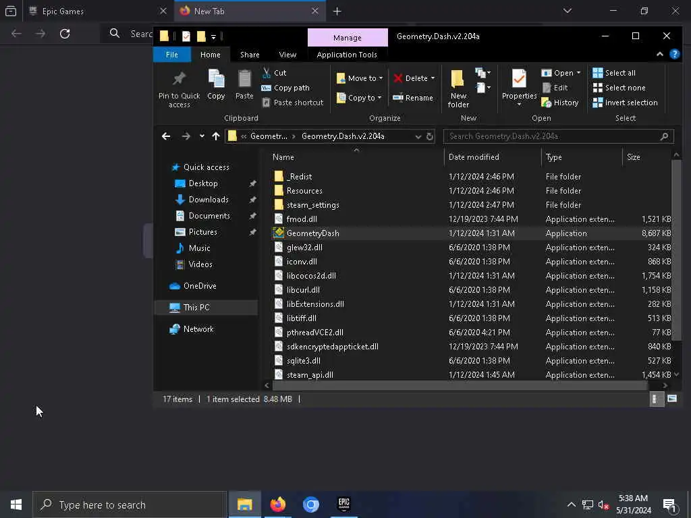Go back with Explorer back arrow
The image size is (691, 518).
(166, 136)
